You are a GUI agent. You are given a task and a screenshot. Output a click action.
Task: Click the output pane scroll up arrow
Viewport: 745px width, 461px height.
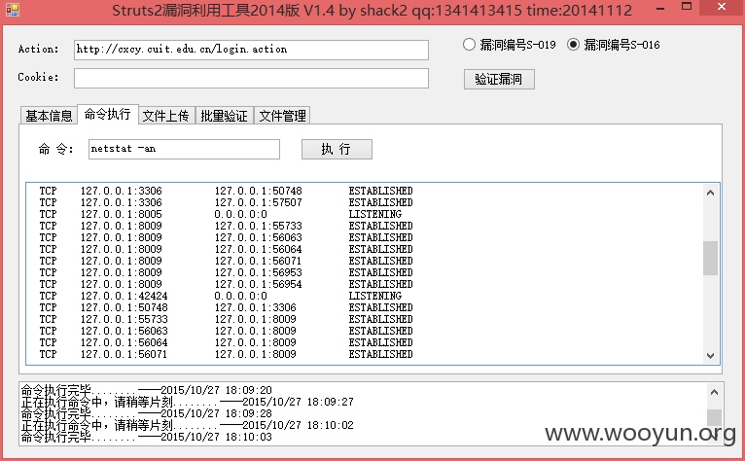[710, 193]
